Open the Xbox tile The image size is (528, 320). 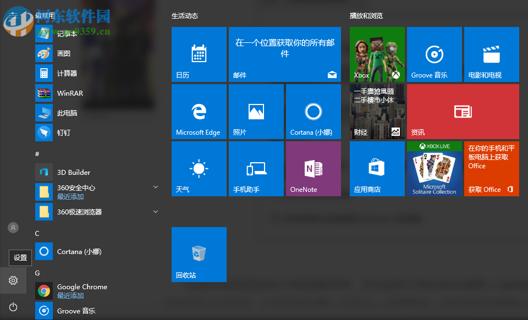pyautogui.click(x=377, y=54)
